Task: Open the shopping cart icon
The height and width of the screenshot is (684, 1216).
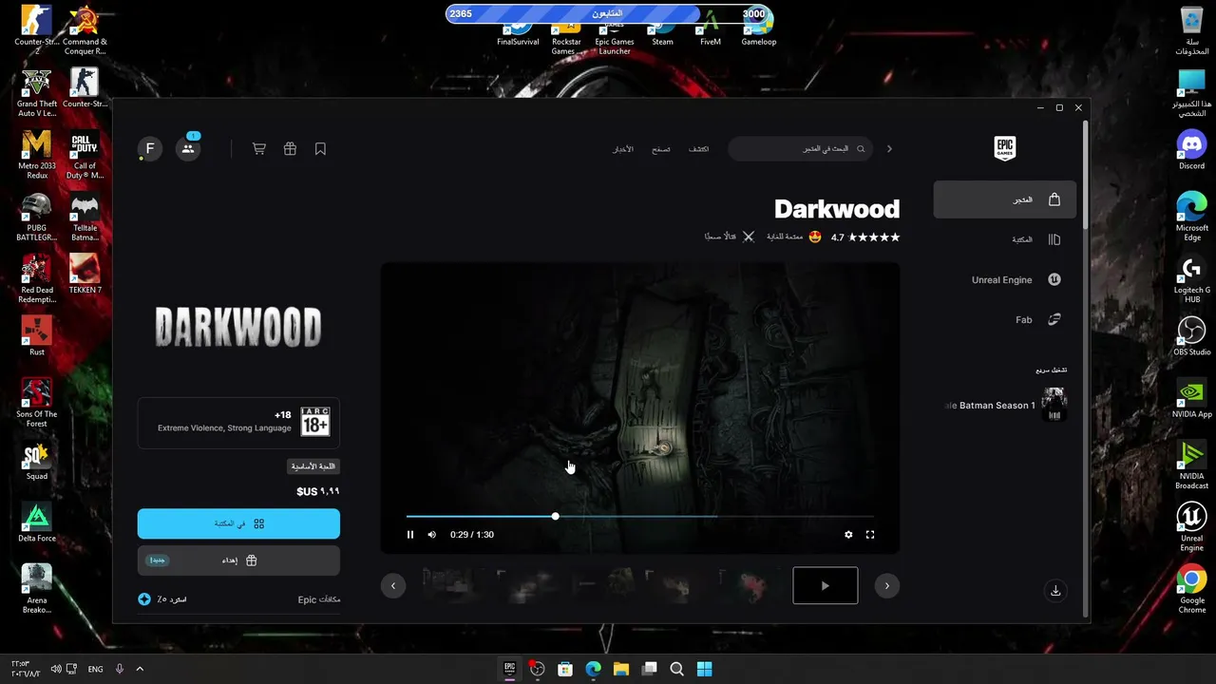Action: pyautogui.click(x=258, y=148)
